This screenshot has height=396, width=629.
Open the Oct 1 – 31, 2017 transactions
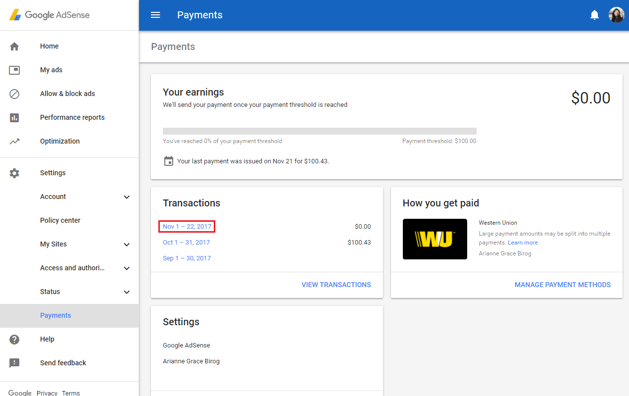pos(186,243)
